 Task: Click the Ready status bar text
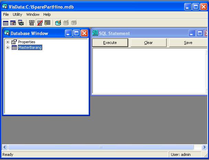[8, 155]
